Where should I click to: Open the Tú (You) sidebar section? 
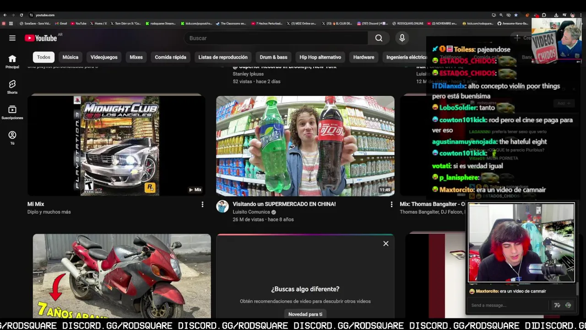[12, 138]
